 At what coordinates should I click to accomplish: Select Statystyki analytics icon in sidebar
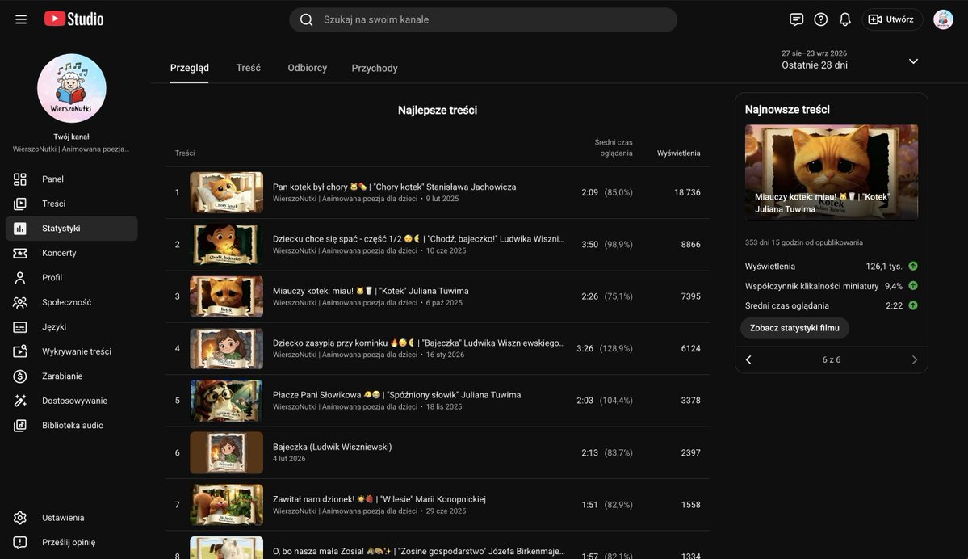(19, 229)
